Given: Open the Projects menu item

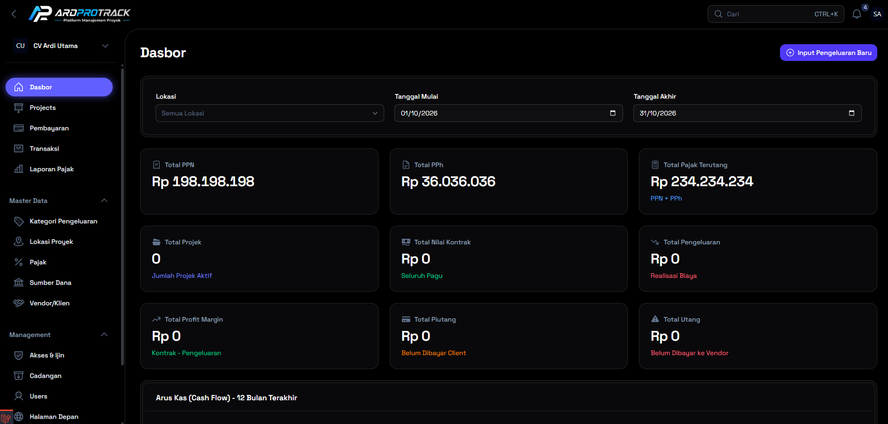Looking at the screenshot, I should pos(59,108).
